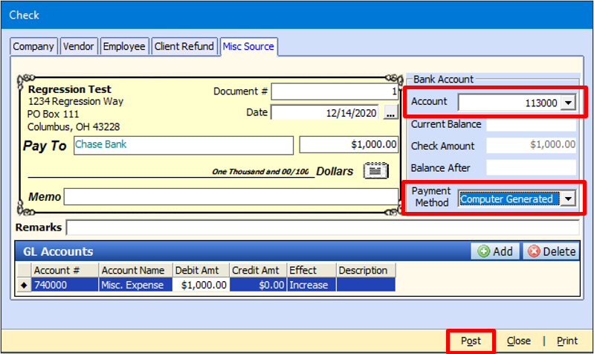The height and width of the screenshot is (354, 594).
Task: Click the $0.00 credit amount cell
Action: pyautogui.click(x=259, y=285)
